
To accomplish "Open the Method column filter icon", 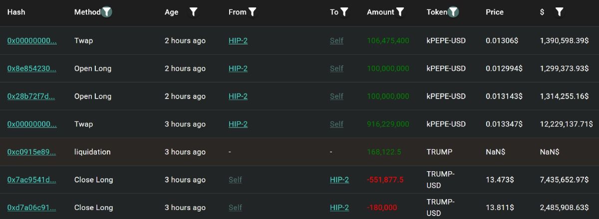I will tap(106, 12).
